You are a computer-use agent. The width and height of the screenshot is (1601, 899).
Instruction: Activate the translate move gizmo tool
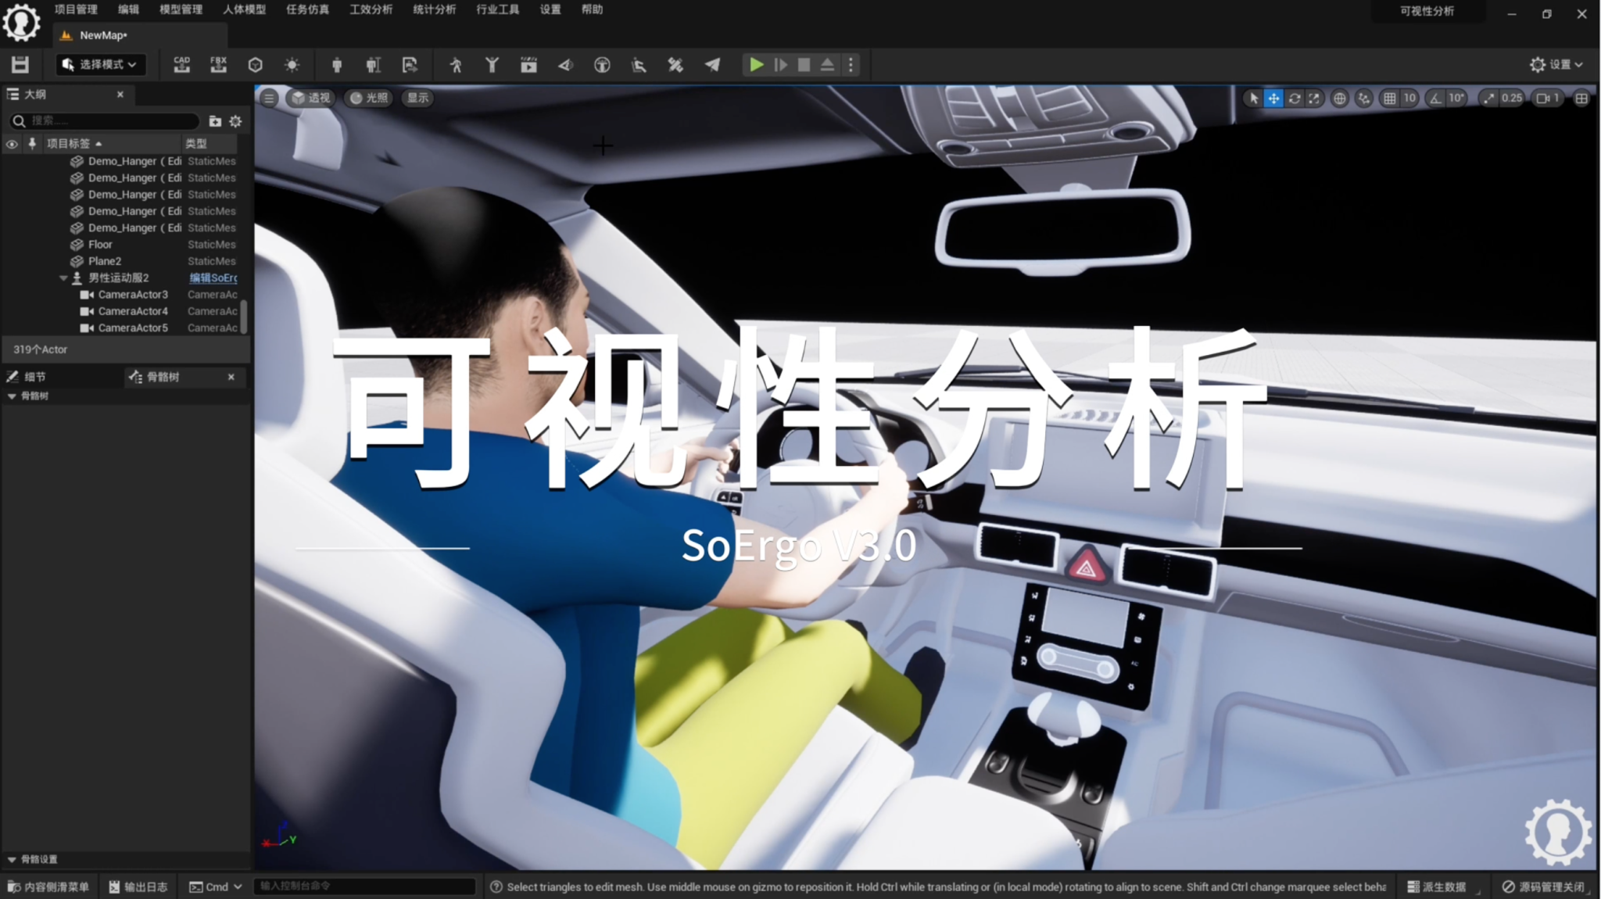(1273, 98)
